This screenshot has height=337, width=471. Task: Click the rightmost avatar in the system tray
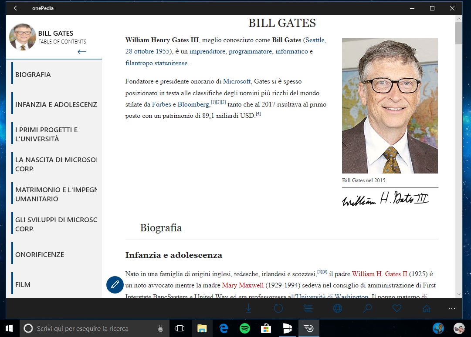459,329
